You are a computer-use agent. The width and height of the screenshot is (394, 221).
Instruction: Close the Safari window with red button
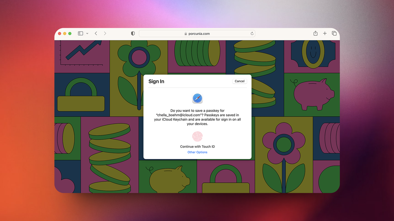click(x=60, y=33)
